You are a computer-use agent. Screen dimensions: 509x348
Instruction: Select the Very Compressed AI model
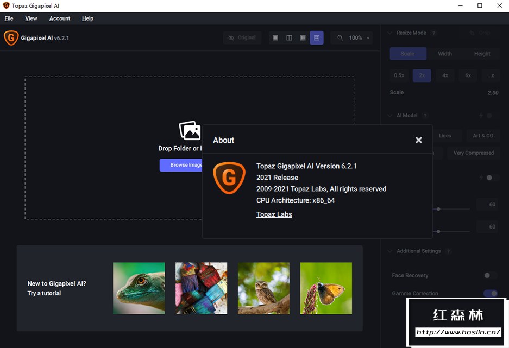pos(474,153)
